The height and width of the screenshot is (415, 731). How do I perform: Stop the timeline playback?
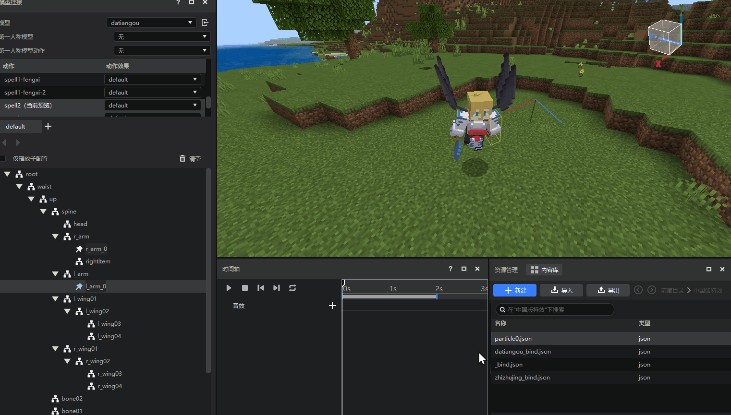click(x=245, y=288)
